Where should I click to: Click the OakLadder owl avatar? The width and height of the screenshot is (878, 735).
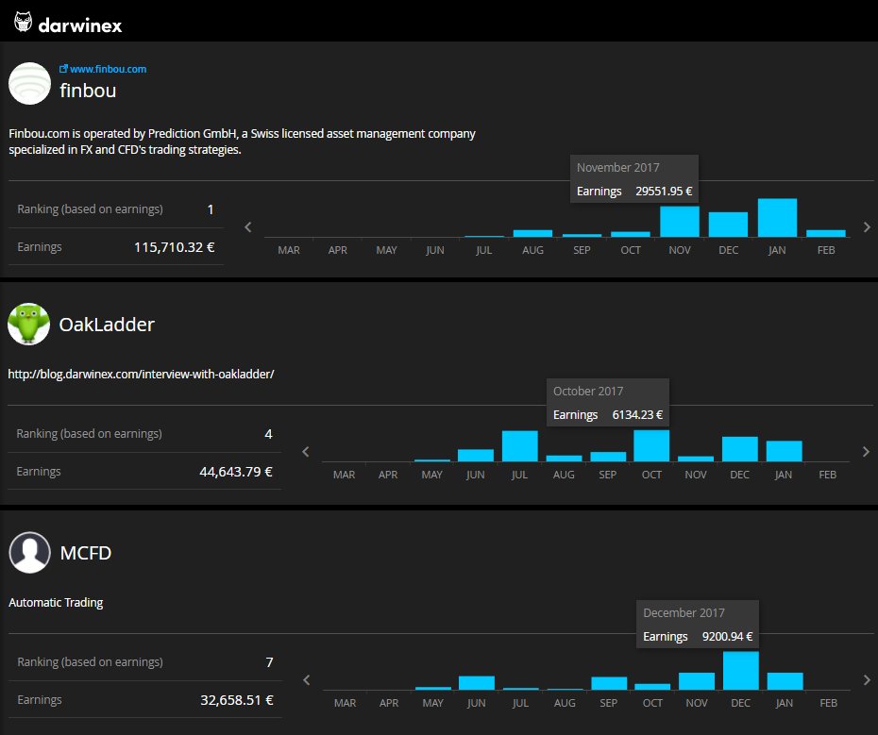pyautogui.click(x=28, y=325)
